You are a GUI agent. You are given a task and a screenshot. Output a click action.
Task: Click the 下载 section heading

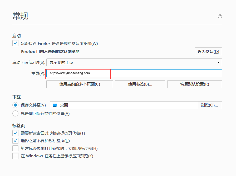pos(17,97)
